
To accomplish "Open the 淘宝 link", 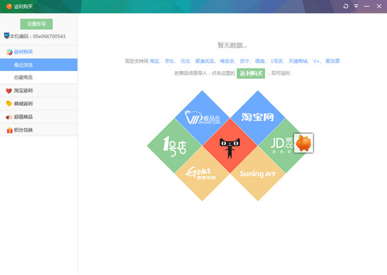I will click(155, 61).
